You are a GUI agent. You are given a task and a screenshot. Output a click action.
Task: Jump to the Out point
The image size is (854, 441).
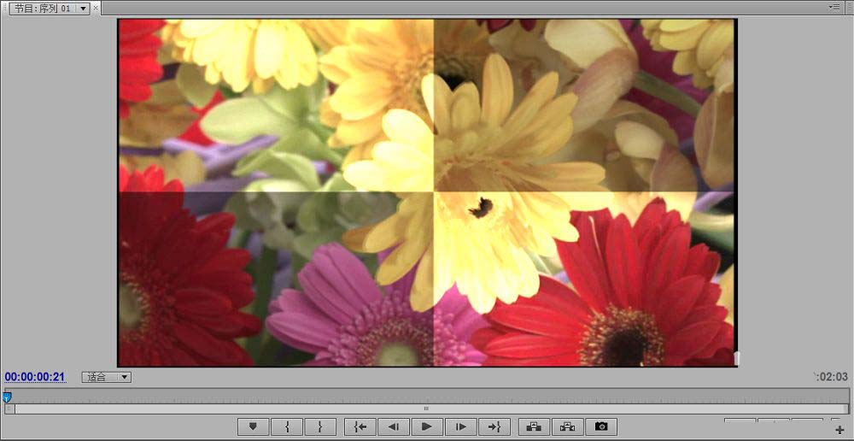pyautogui.click(x=494, y=426)
